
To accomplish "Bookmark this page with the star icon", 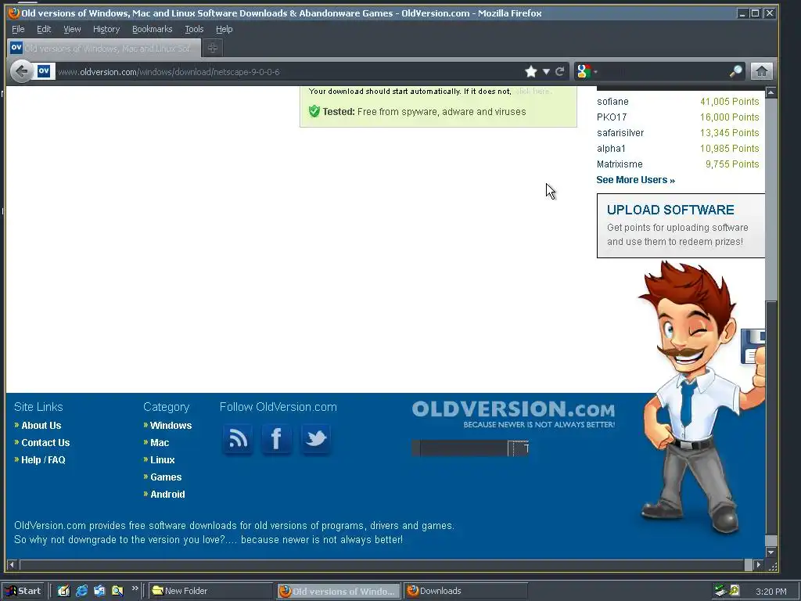I will (x=531, y=71).
